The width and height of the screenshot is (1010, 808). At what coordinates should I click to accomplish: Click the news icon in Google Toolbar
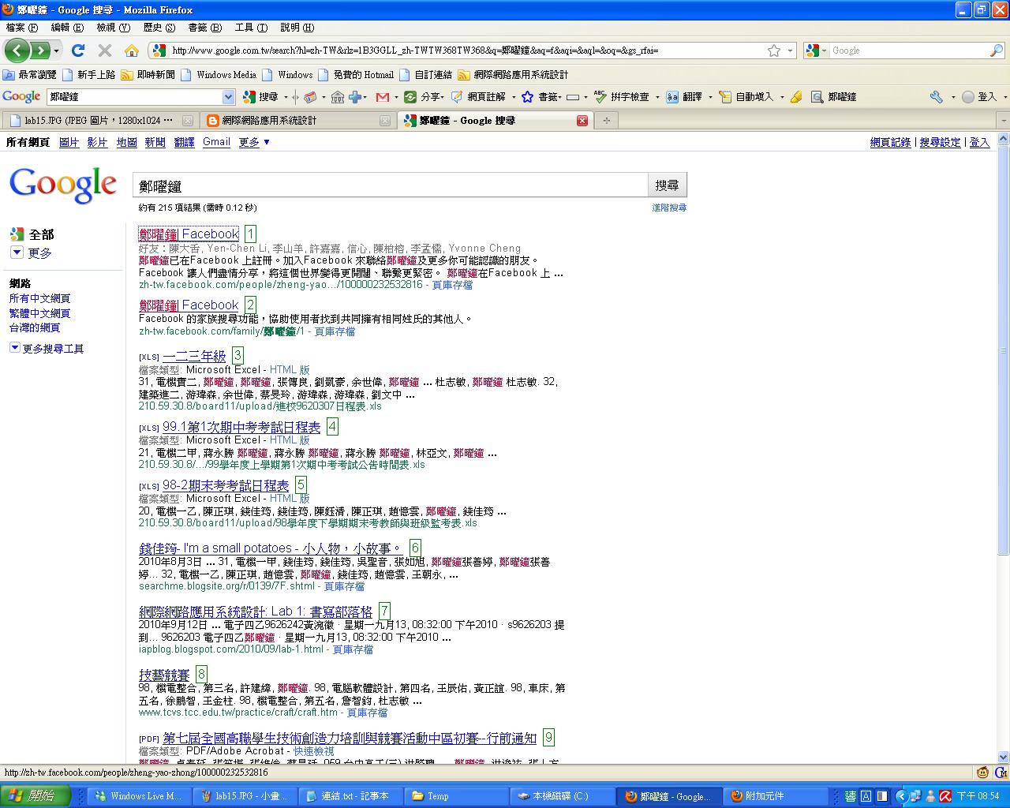pyautogui.click(x=310, y=97)
